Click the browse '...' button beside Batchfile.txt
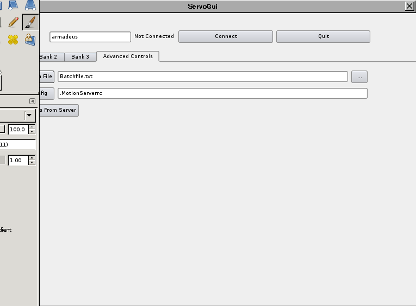The width and height of the screenshot is (416, 306). [x=359, y=76]
